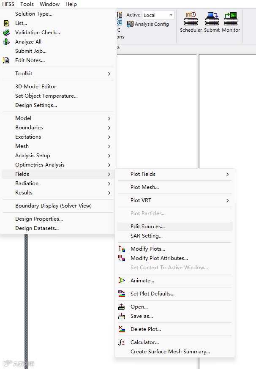Click the Edit Notes icon
256x369 pixels.
click(x=6, y=60)
